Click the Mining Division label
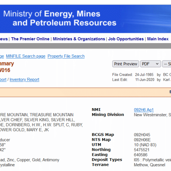 [x=108, y=115]
